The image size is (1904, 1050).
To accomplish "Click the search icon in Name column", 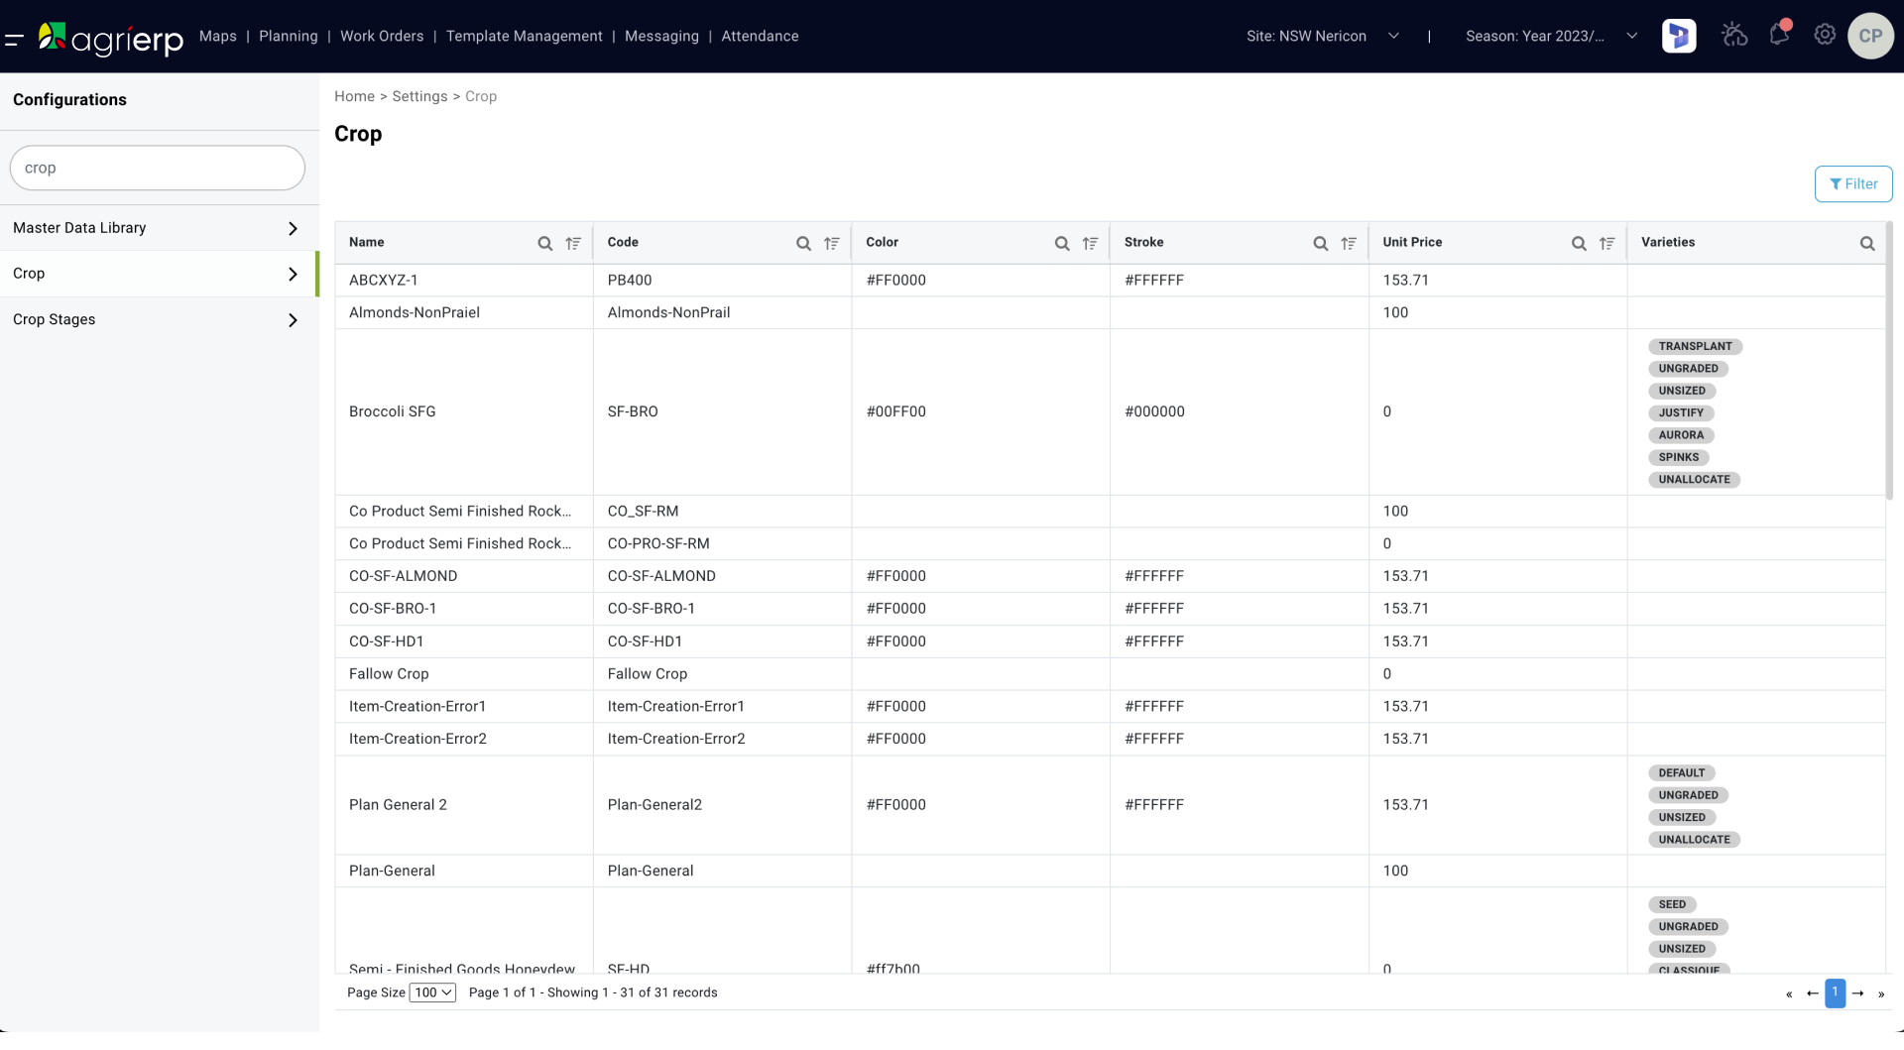I will (x=544, y=244).
